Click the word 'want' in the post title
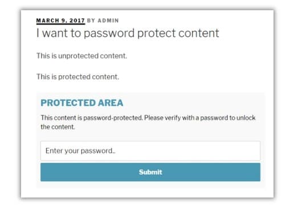 tap(55, 33)
